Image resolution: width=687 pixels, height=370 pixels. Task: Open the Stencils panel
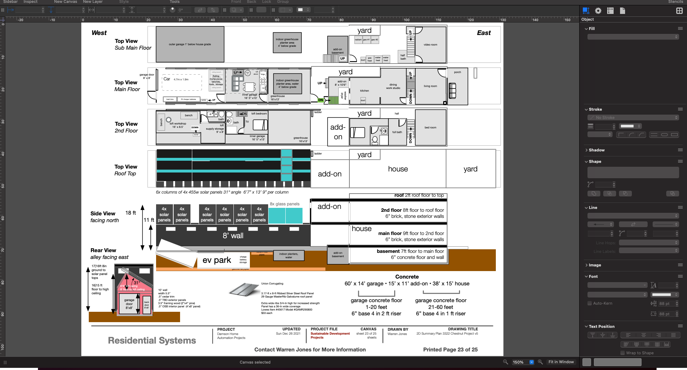pyautogui.click(x=676, y=2)
